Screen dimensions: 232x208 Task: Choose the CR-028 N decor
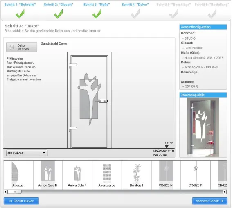[166, 175]
